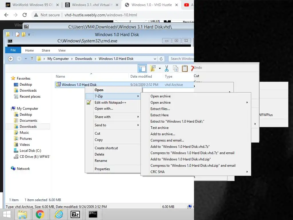
Task: Click the Properties icon in quick access toolbar
Action: coord(17,34)
